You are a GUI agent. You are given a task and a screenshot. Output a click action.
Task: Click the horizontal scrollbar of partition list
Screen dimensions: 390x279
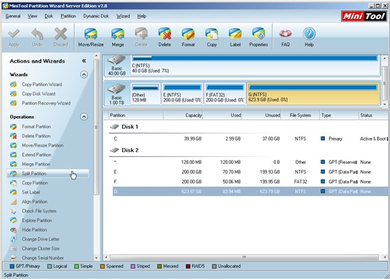[x=244, y=257]
